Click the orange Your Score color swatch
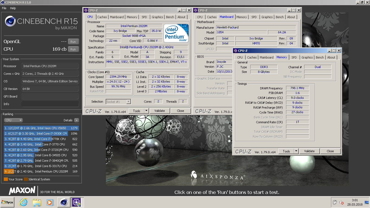Viewport: 370px width, 208px height. (6, 179)
